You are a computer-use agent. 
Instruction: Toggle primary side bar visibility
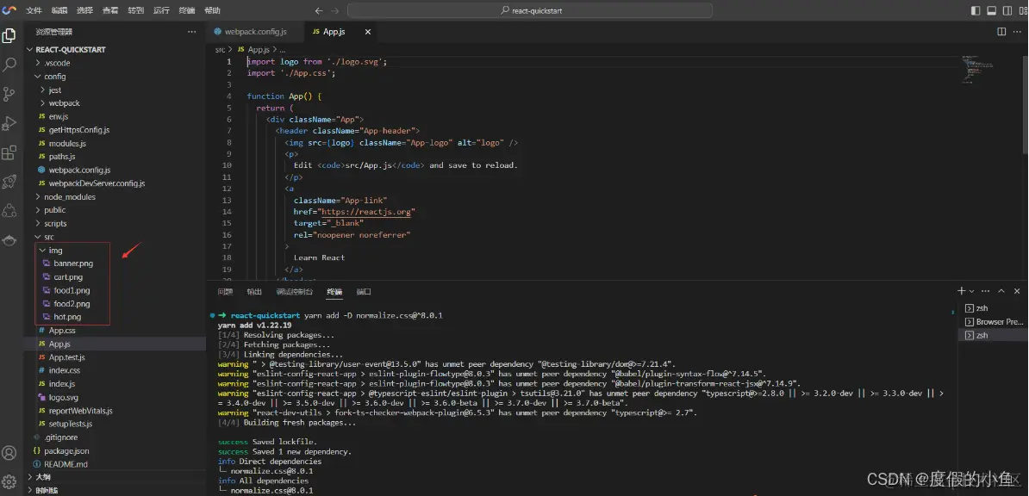[976, 10]
